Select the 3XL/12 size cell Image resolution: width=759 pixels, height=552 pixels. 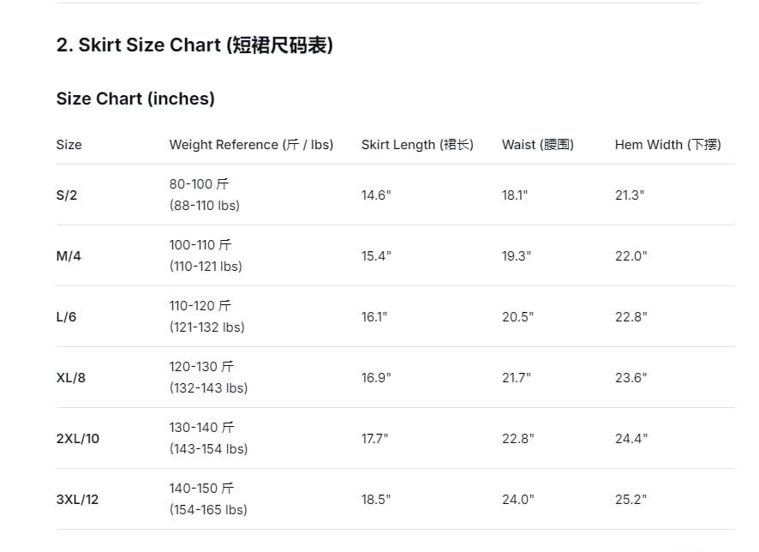click(77, 500)
